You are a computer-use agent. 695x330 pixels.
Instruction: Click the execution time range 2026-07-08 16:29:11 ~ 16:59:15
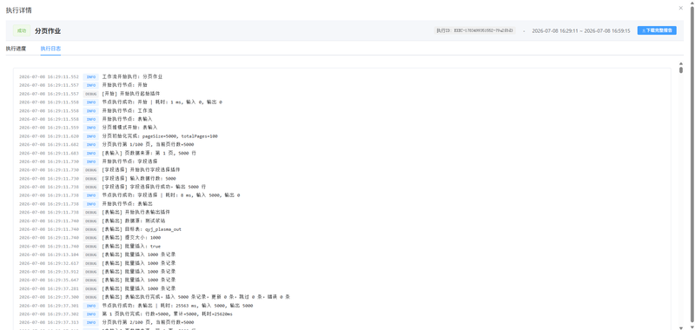[x=581, y=31]
